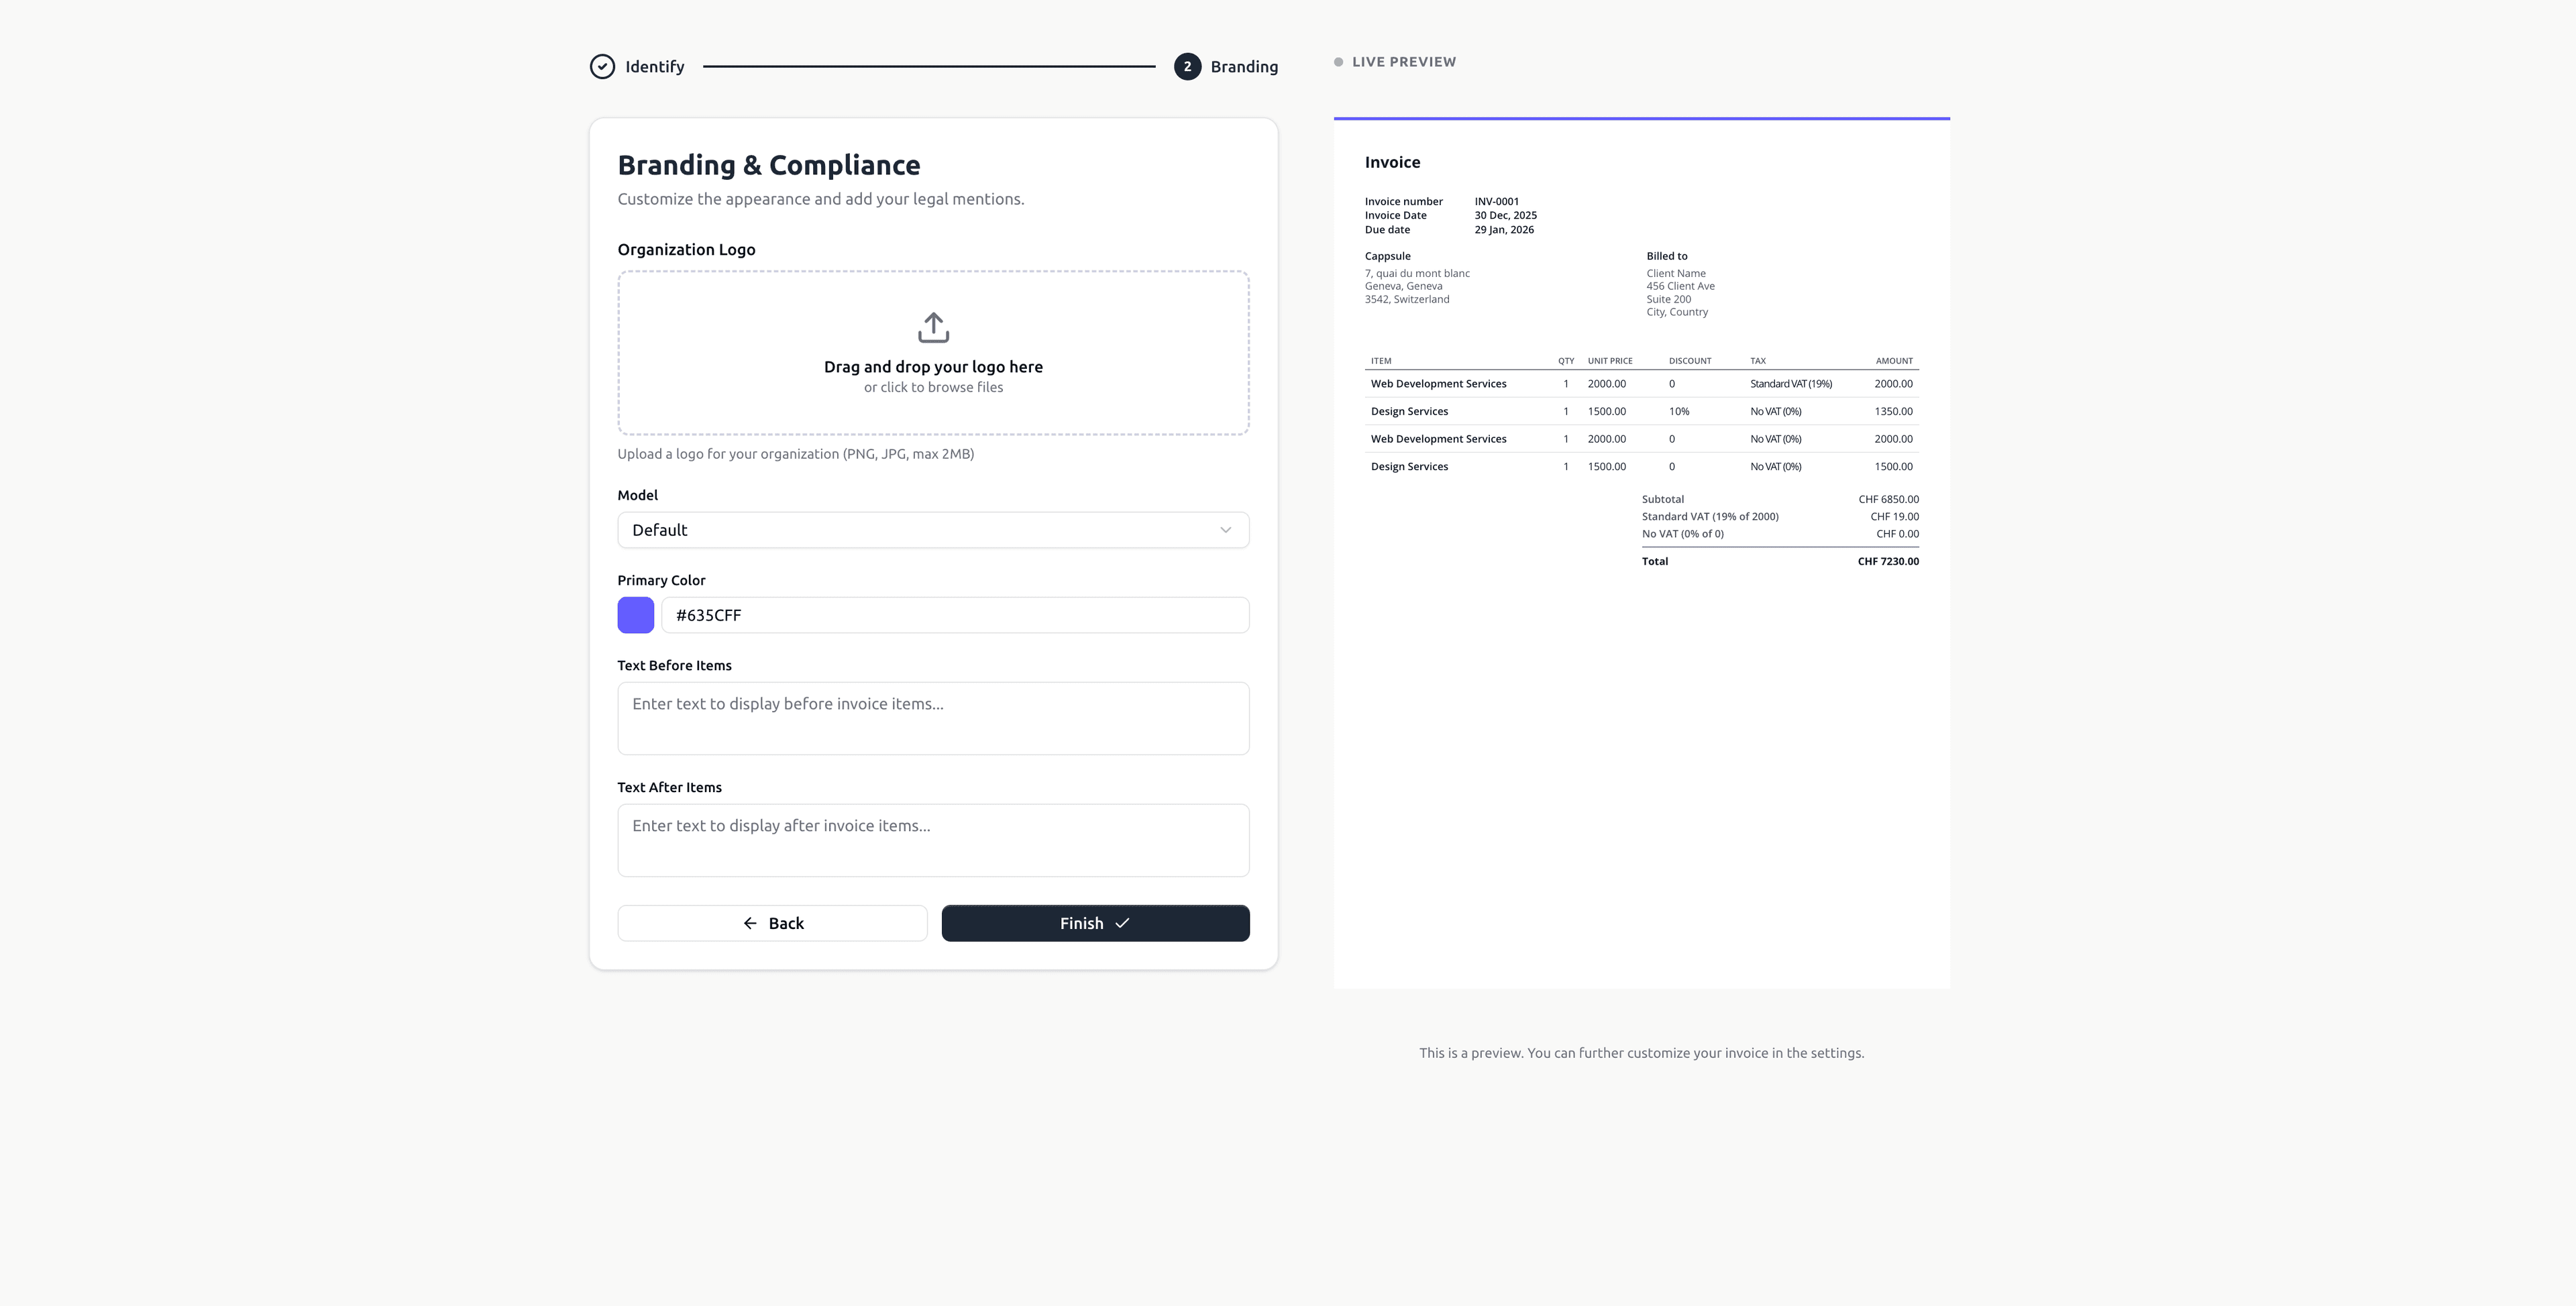
Task: Click the Live Preview status dot
Action: tap(1339, 61)
